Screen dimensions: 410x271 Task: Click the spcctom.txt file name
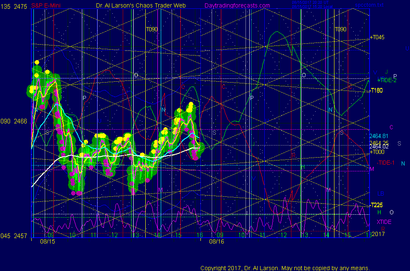click(x=369, y=5)
